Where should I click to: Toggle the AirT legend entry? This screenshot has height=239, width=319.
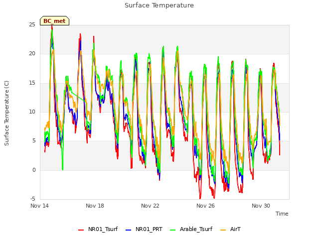(x=230, y=230)
